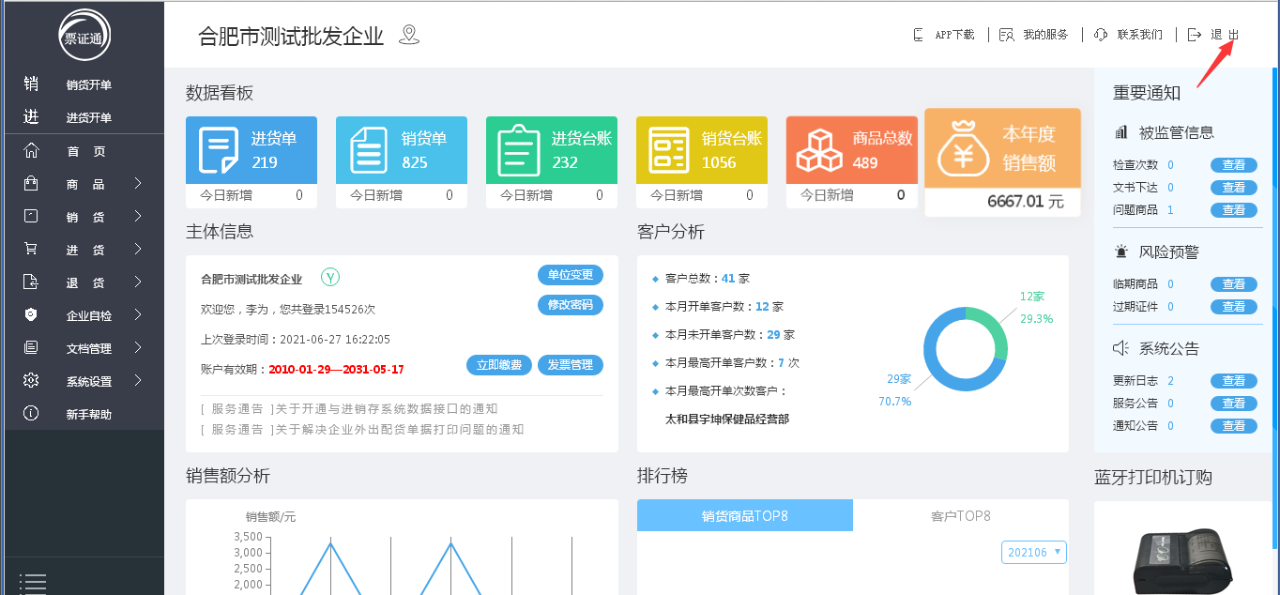This screenshot has height=595, width=1280.
Task: Click the return document icon beside 退货
Action: pos(31,282)
